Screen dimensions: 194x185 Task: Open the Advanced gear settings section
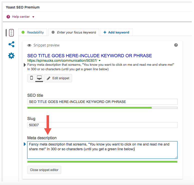tap(11, 55)
